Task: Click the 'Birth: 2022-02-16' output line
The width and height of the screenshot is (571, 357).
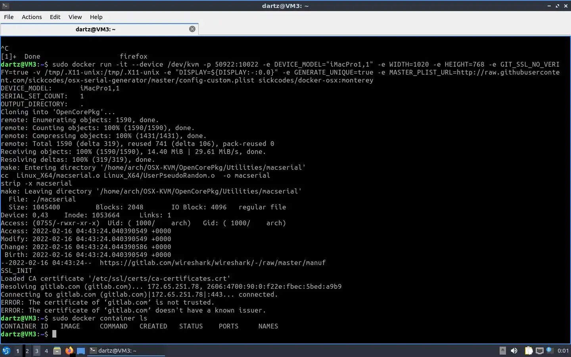Action: click(x=88, y=255)
